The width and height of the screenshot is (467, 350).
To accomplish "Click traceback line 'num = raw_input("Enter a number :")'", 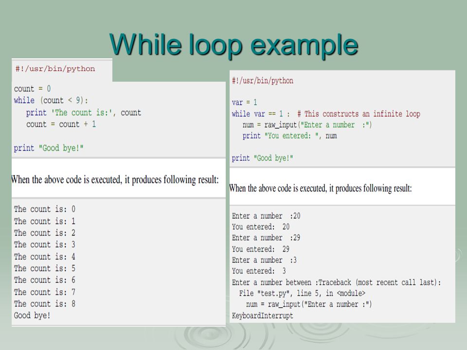I will (x=309, y=304).
